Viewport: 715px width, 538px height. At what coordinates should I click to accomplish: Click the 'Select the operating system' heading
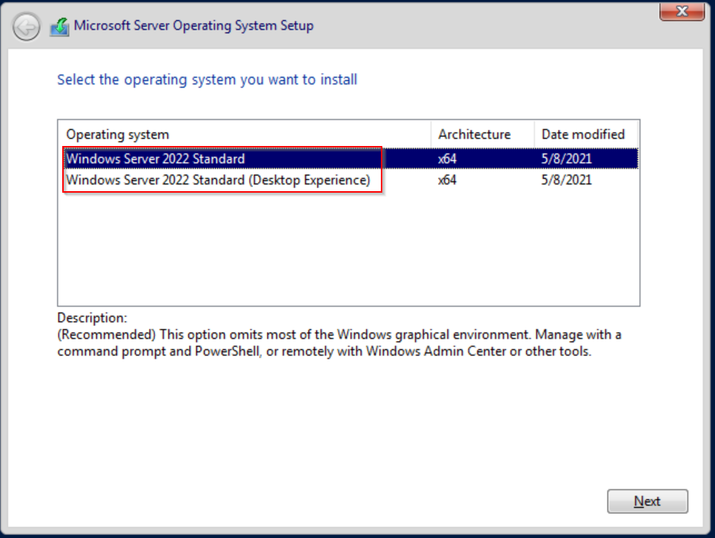pyautogui.click(x=207, y=79)
